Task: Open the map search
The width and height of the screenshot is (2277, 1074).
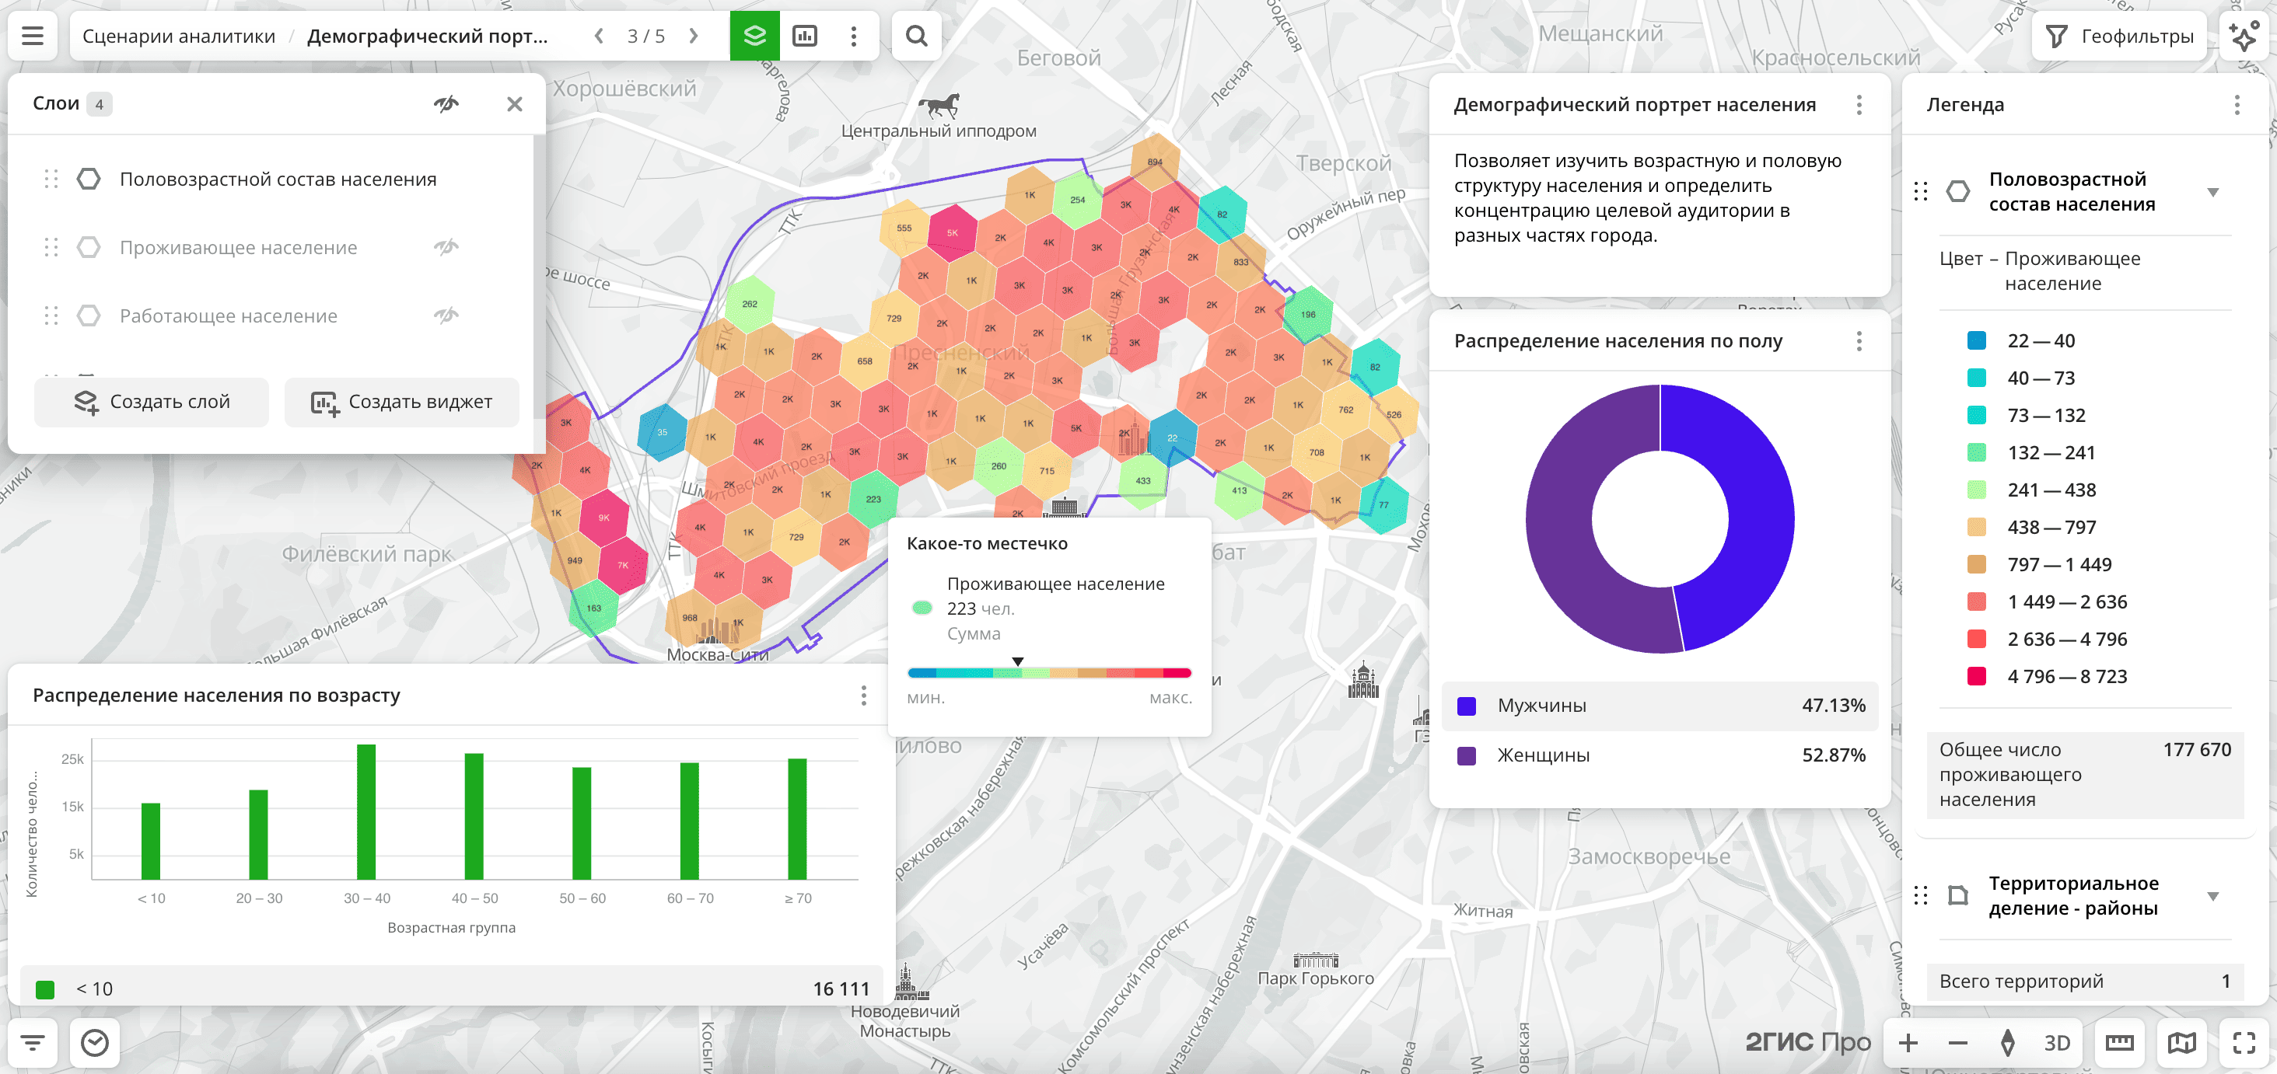Action: (x=917, y=37)
